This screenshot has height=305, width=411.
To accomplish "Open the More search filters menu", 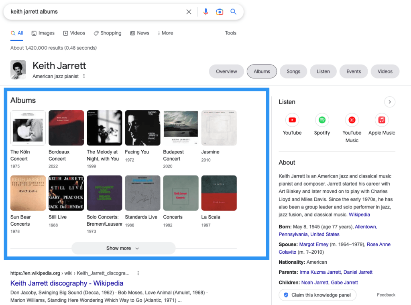I will pyautogui.click(x=165, y=33).
